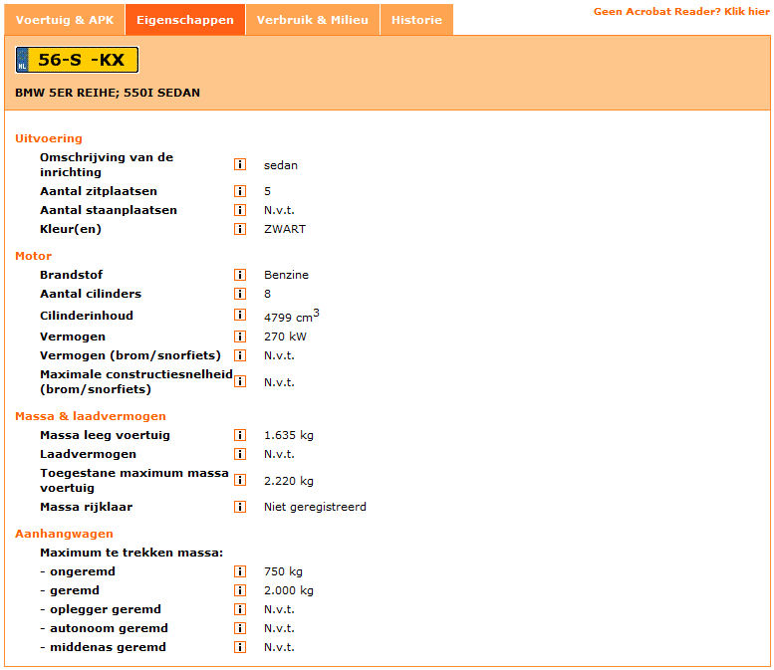Open info icon for Laadvermogen

tap(240, 454)
